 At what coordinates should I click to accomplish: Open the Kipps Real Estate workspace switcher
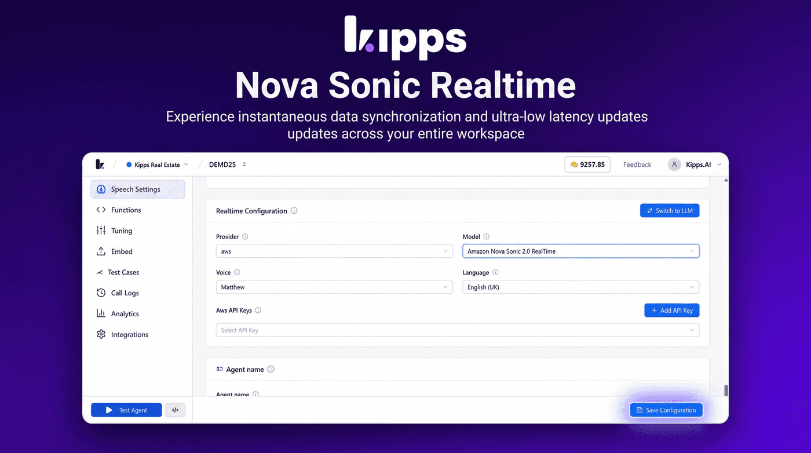click(x=158, y=165)
